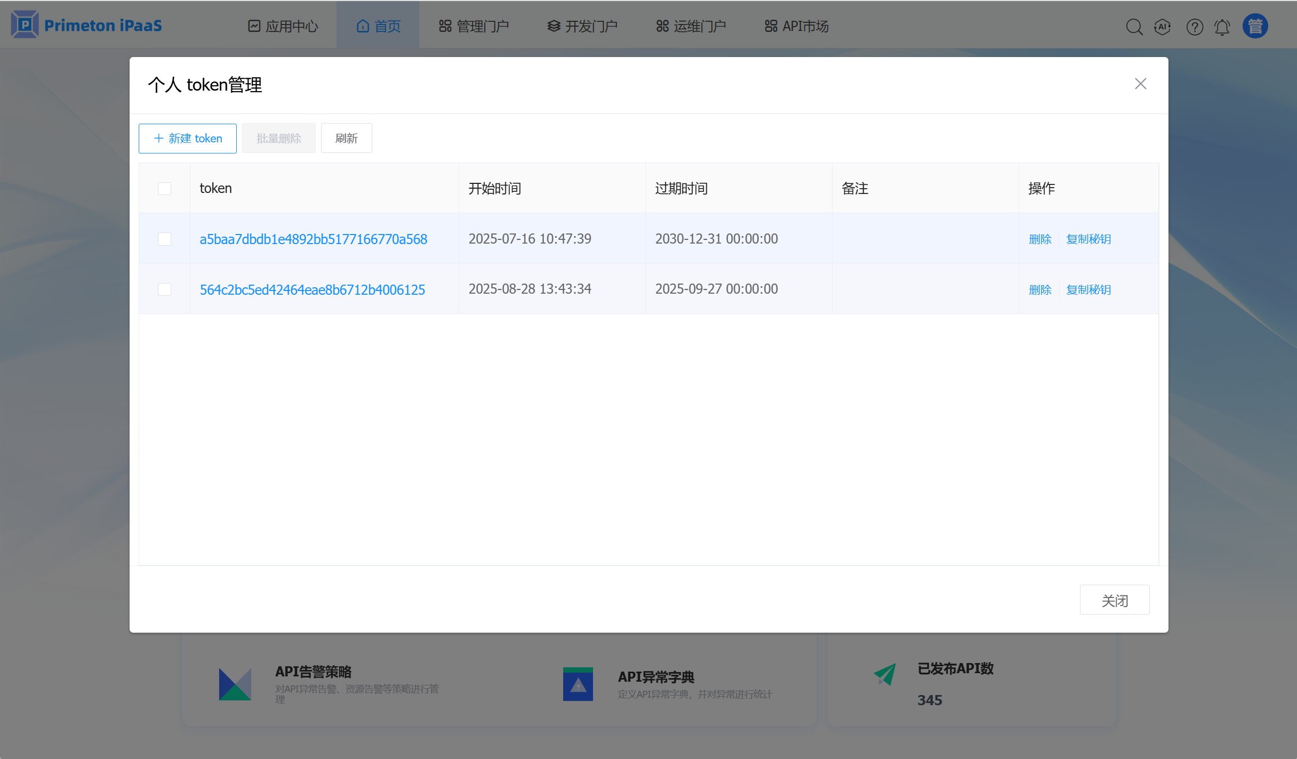Click 复制秘钥 for the first token row
The width and height of the screenshot is (1297, 759).
(x=1088, y=239)
